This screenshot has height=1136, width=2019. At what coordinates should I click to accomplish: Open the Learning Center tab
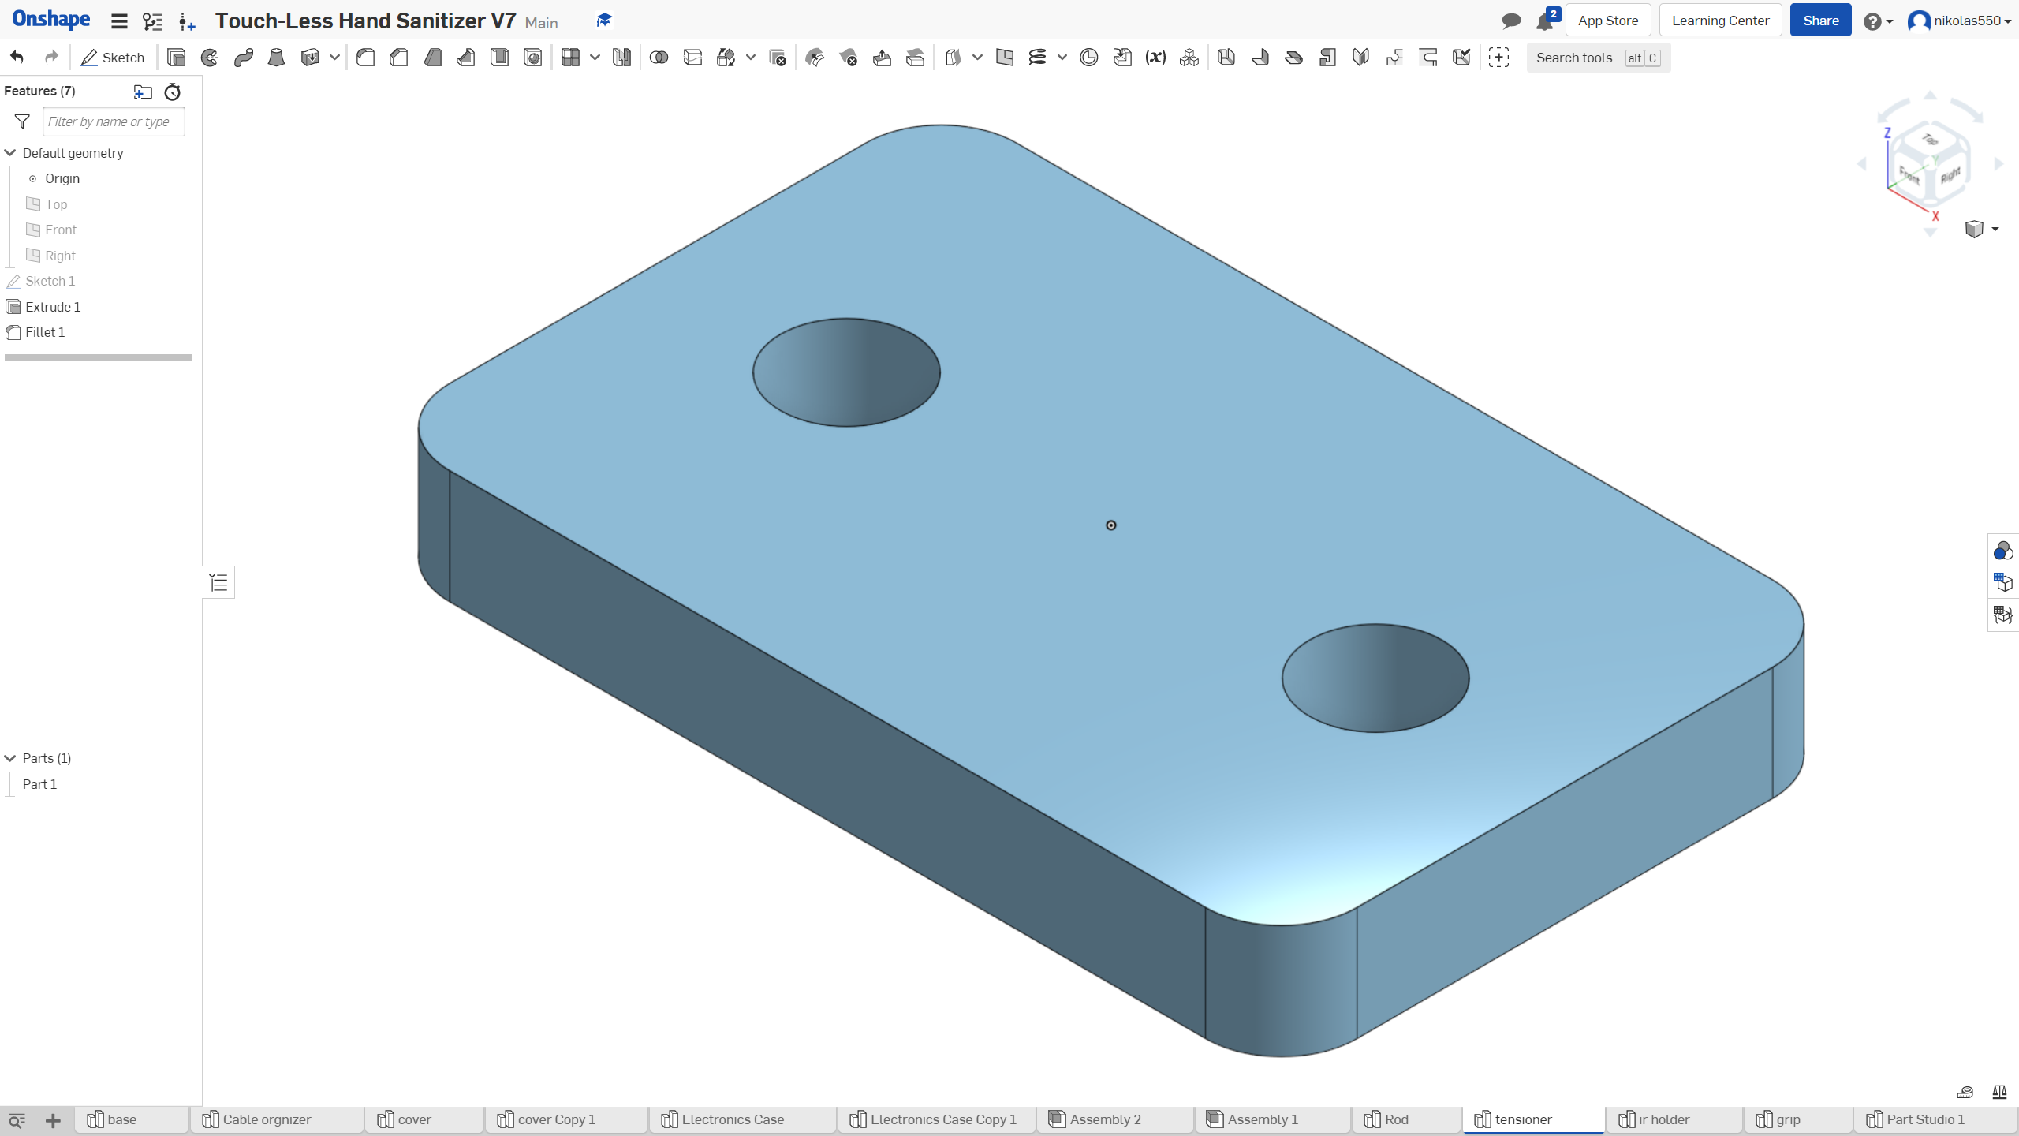point(1722,20)
